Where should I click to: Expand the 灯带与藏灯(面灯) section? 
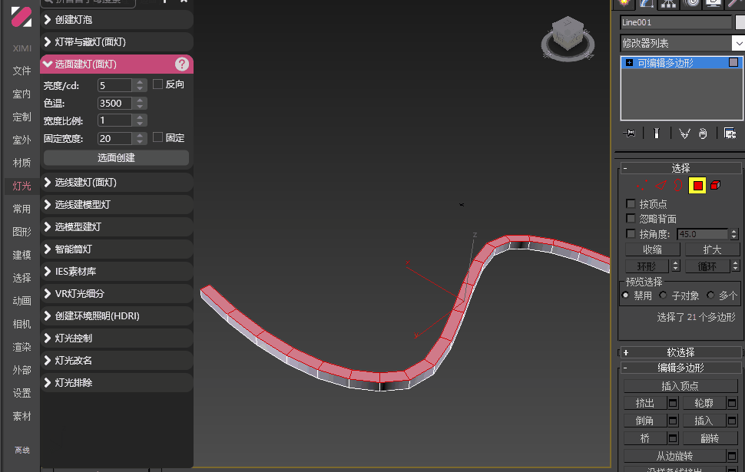pos(117,41)
